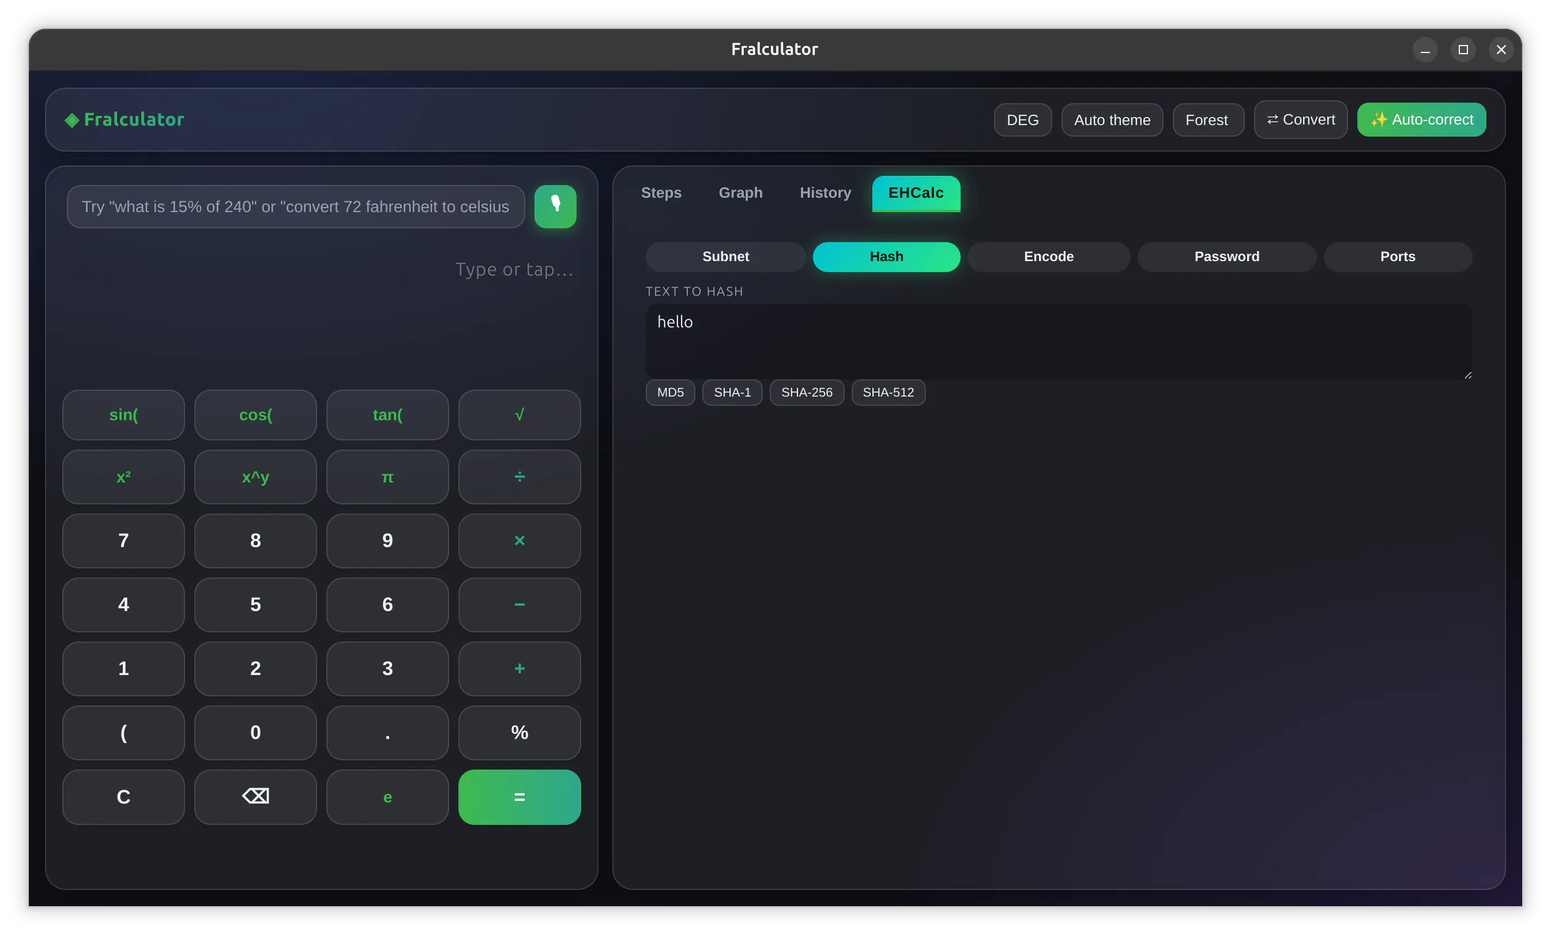Tap the green equals key
1551x935 pixels.
519,797
